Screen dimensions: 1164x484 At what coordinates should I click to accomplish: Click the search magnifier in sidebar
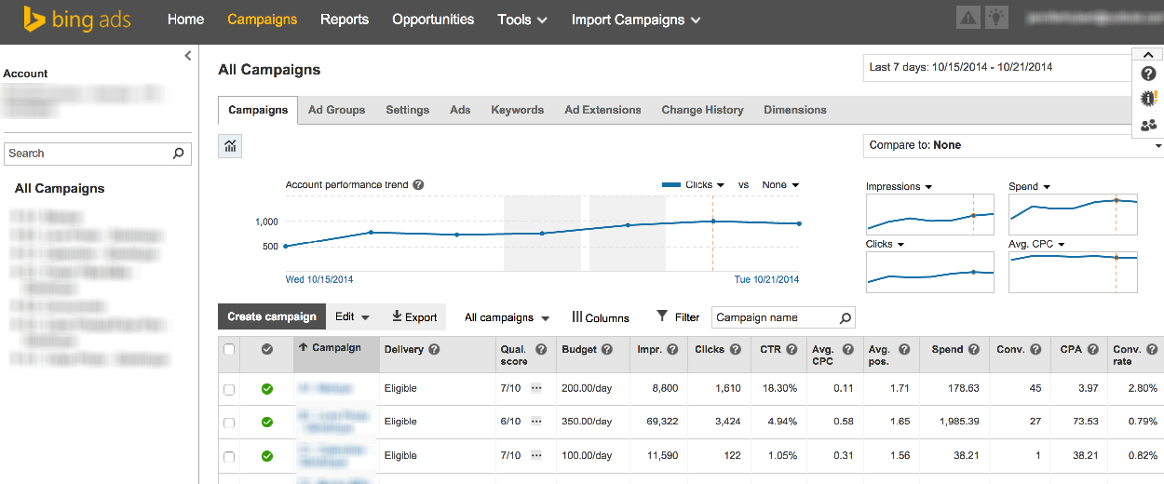179,154
